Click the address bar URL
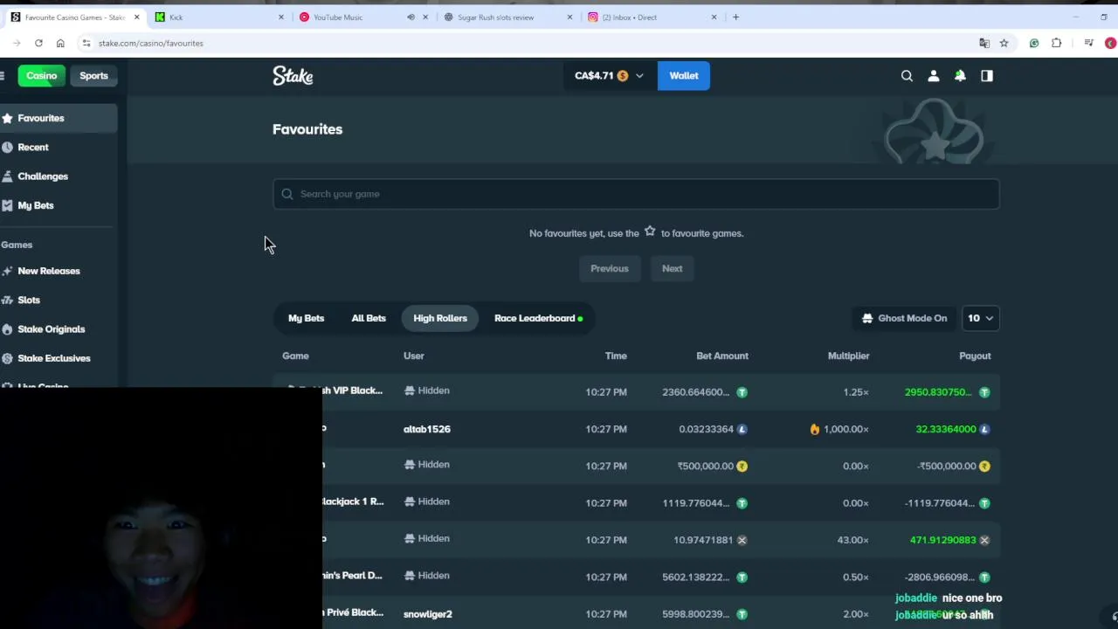Image resolution: width=1118 pixels, height=629 pixels. 150,43
